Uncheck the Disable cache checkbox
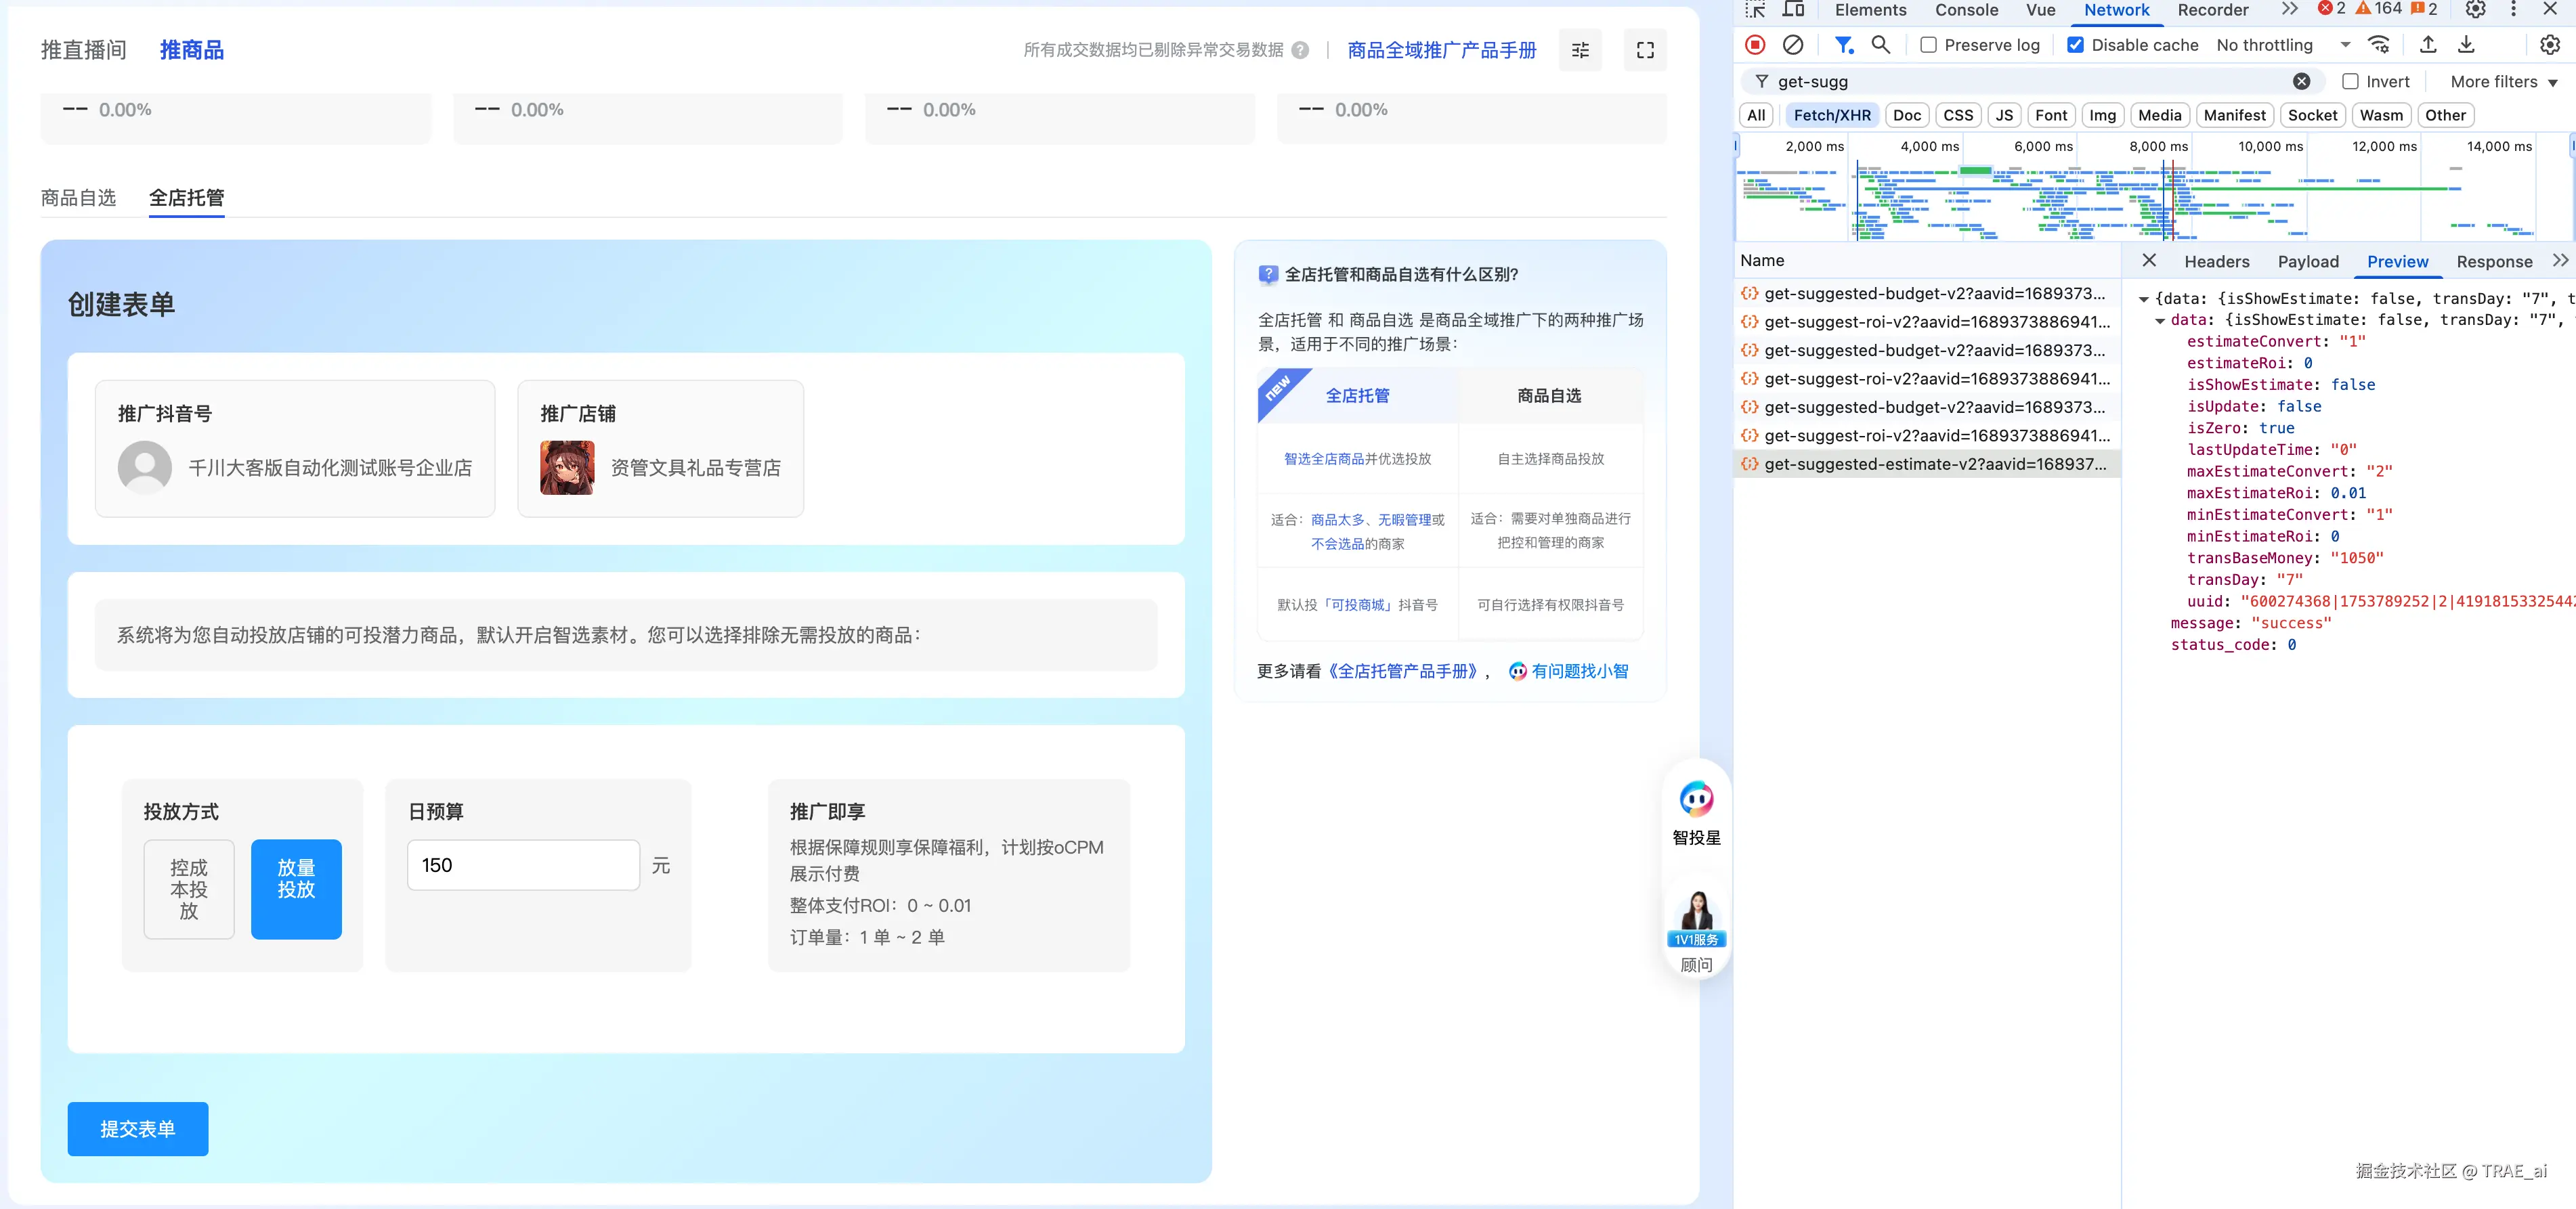 tap(2076, 45)
